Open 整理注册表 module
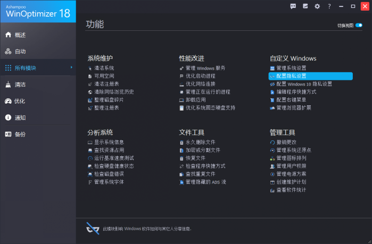 (106, 108)
